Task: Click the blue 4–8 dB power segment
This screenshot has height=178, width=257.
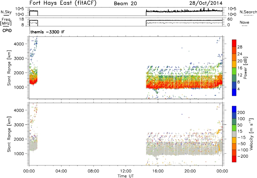Action: pos(234,85)
